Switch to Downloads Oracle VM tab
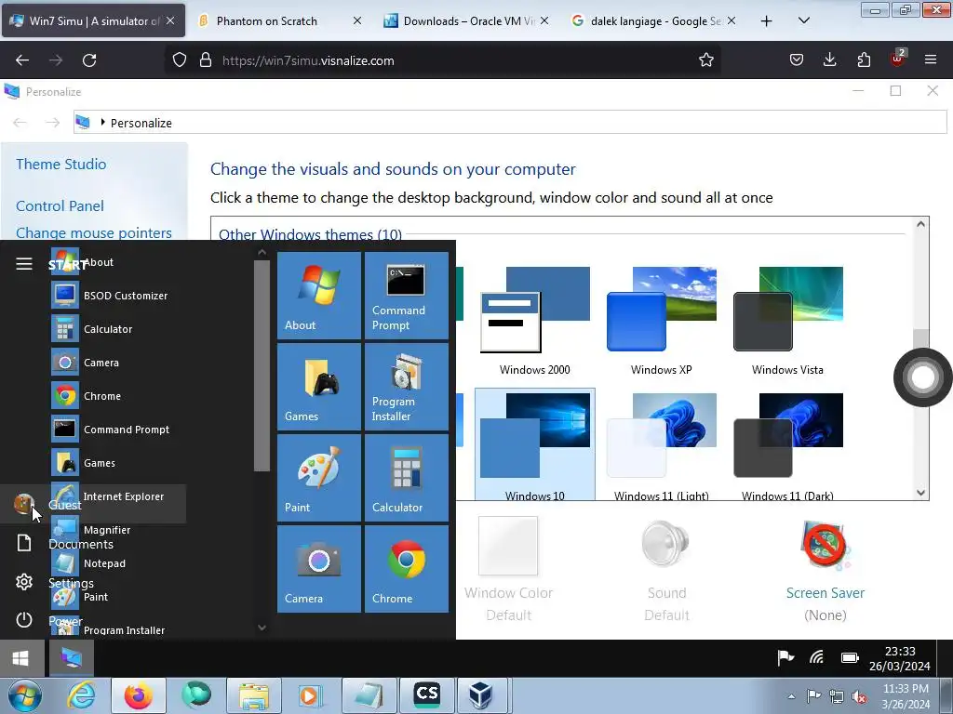The width and height of the screenshot is (953, 714). click(x=465, y=20)
